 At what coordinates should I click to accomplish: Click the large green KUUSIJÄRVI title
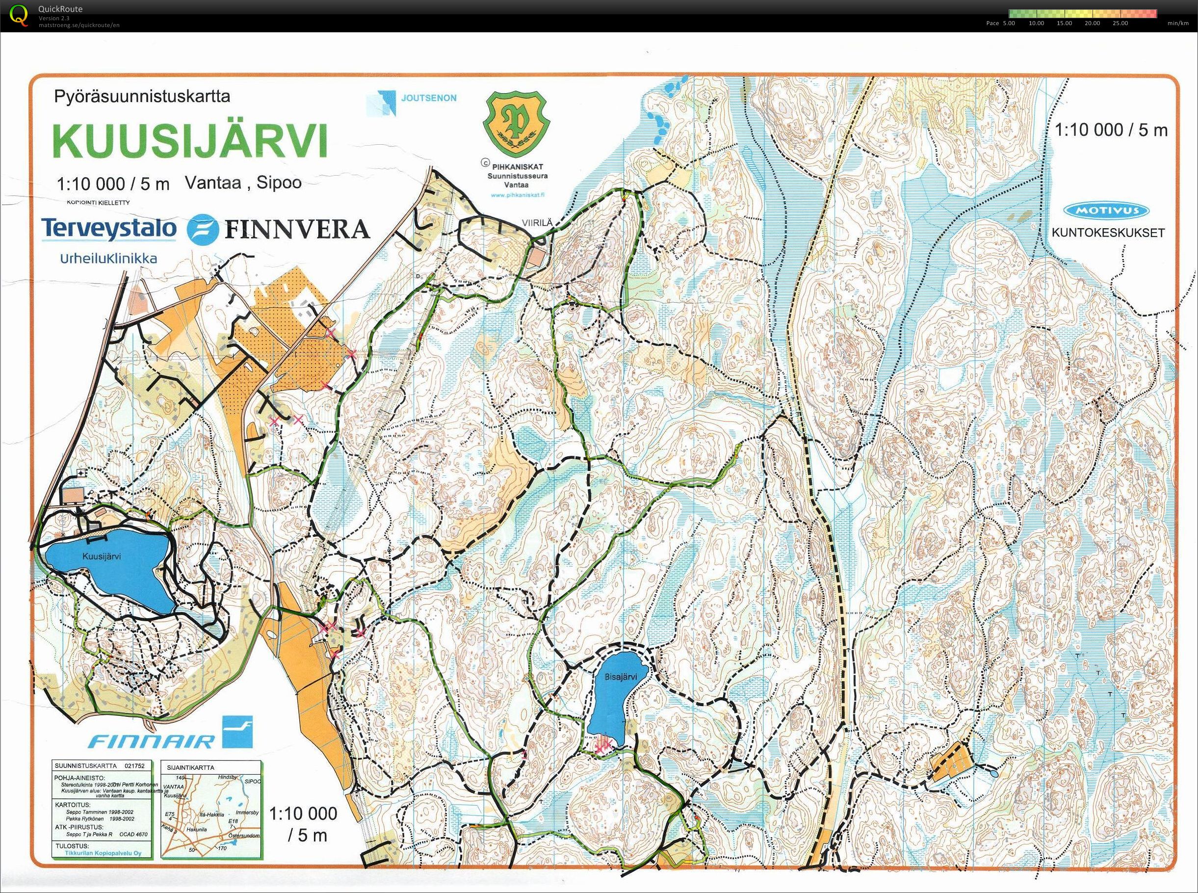click(190, 140)
